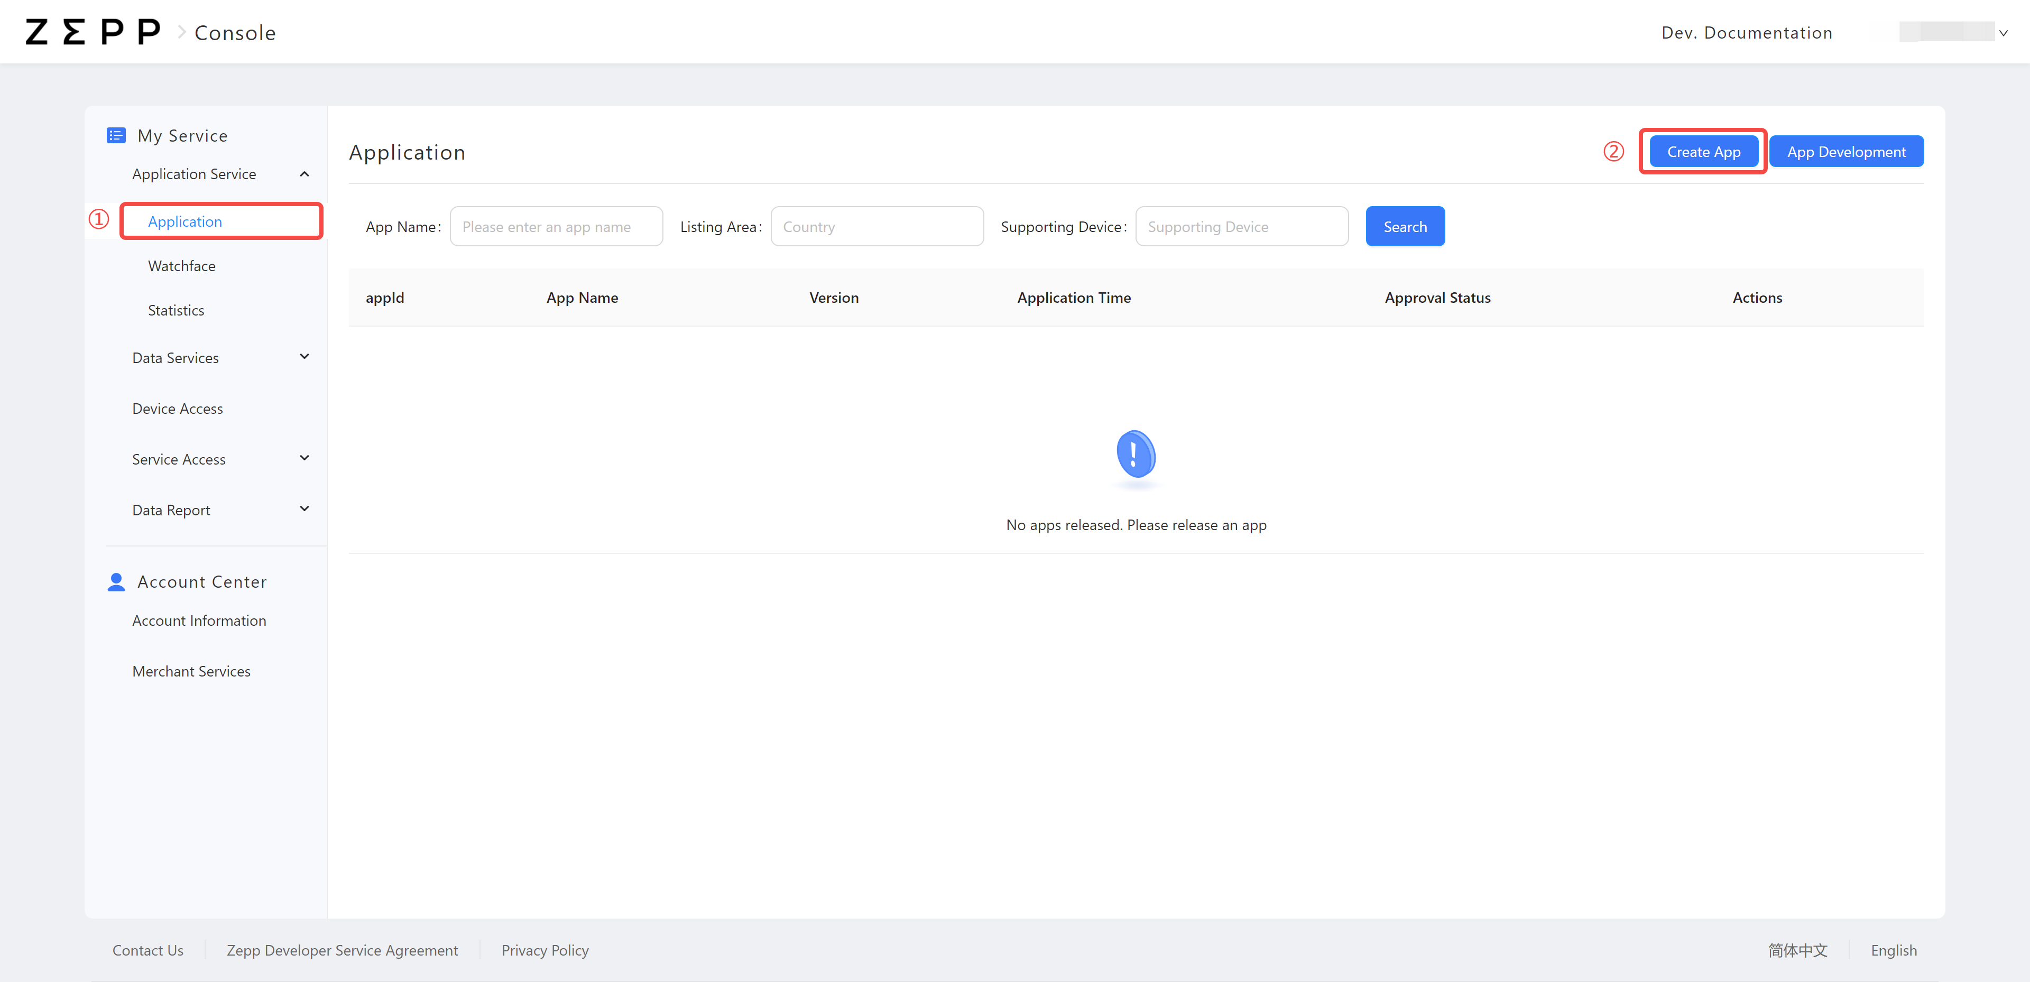Open Device Access in the sidebar
This screenshot has height=982, width=2030.
point(177,408)
